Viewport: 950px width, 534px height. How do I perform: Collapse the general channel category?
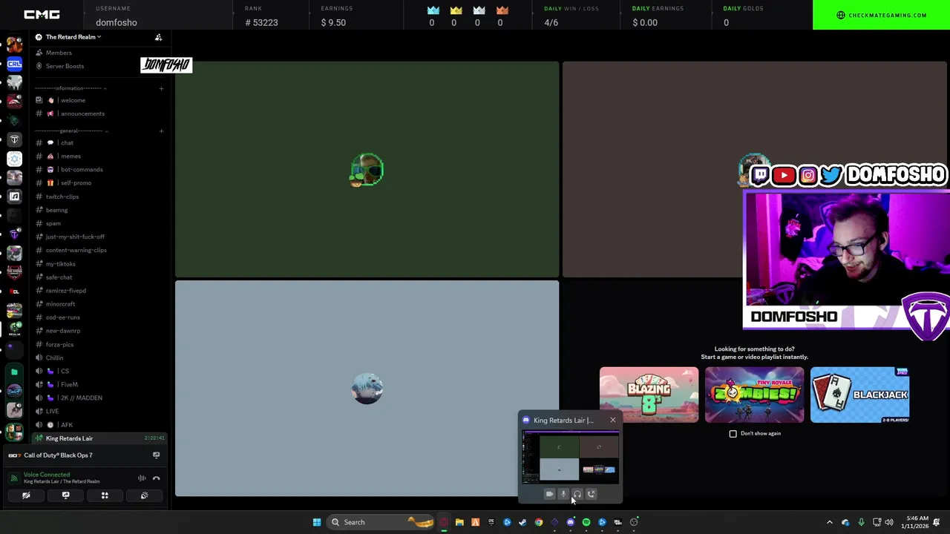click(x=71, y=131)
